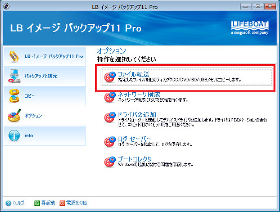The image size is (280, 212).
Task: Click the blue info circle icon
Action: [x=14, y=136]
